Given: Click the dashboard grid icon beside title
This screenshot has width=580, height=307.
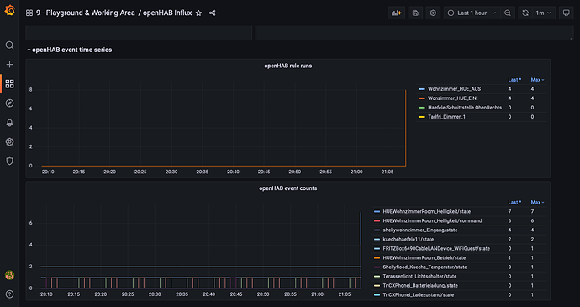Looking at the screenshot, I should (x=29, y=13).
